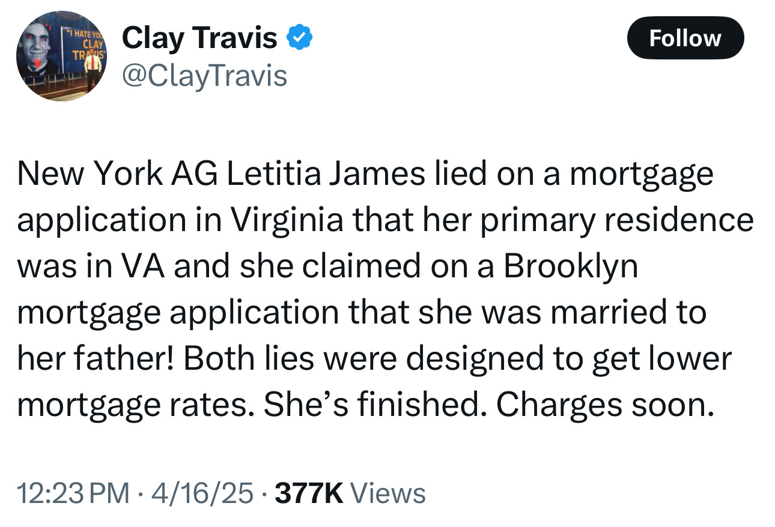The height and width of the screenshot is (527, 775).
Task: Click the word Brooklyn in the tweet
Action: click(x=570, y=267)
